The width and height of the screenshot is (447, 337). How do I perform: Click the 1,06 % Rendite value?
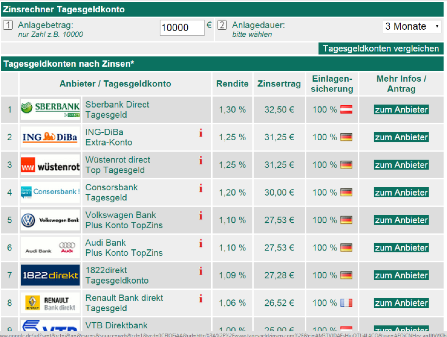coord(232,303)
